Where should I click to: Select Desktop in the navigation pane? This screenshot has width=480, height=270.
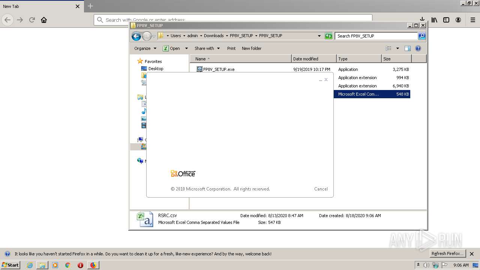156,69
